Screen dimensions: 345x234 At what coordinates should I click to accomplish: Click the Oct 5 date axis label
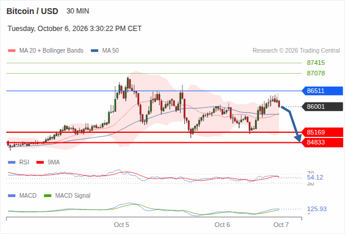point(122,225)
